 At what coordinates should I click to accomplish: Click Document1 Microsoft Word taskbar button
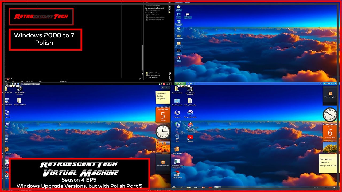(x=31, y=84)
